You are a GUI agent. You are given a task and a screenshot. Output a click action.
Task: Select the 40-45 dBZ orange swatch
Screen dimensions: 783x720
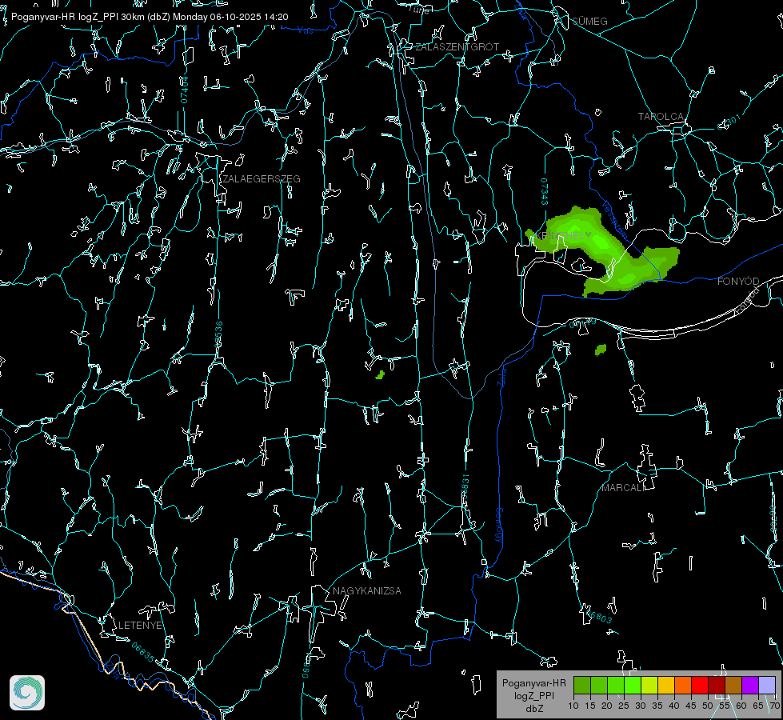pos(683,685)
